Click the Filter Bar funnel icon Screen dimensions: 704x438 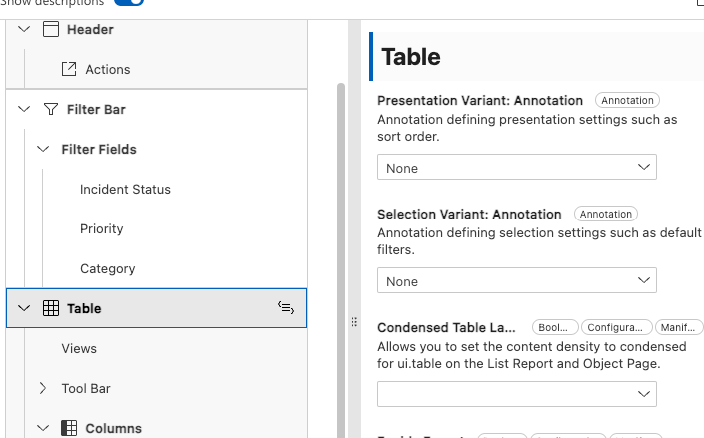(51, 110)
